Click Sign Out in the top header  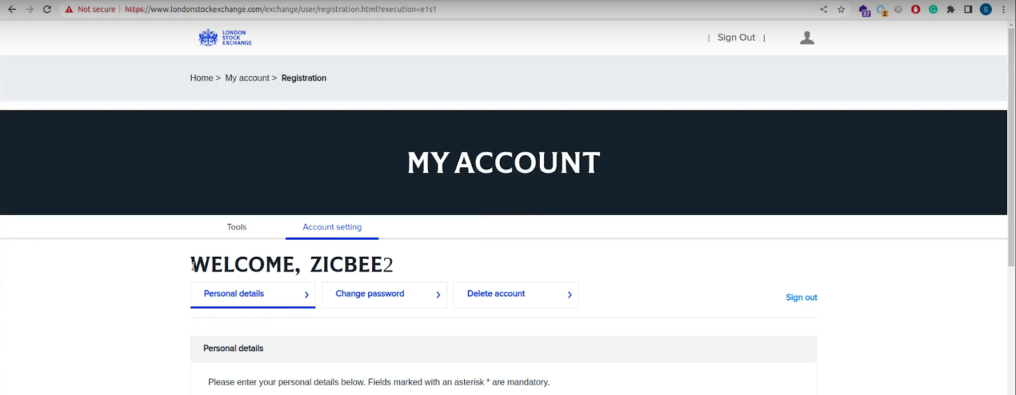coord(736,37)
